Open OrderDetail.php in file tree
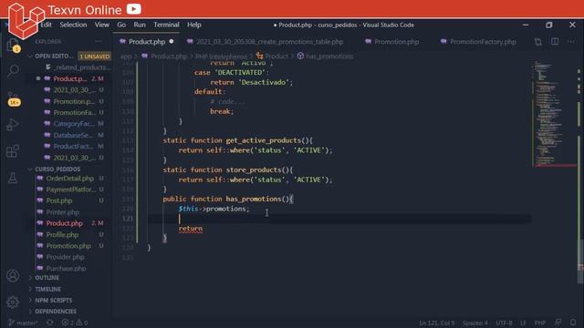The height and width of the screenshot is (328, 584). pos(70,179)
